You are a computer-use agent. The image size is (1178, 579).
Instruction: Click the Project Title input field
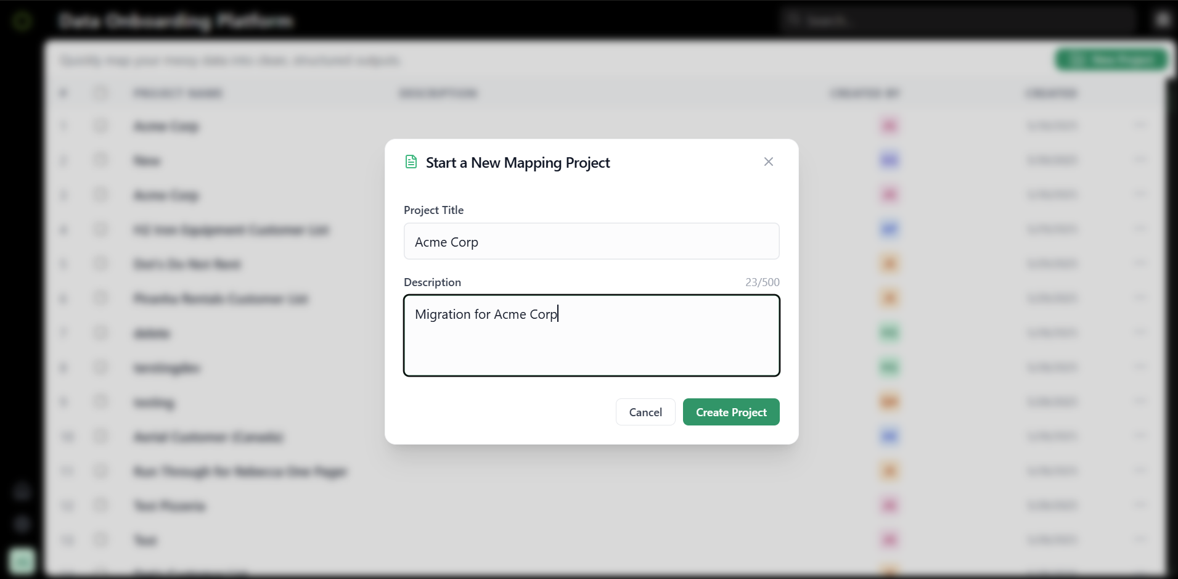pyautogui.click(x=591, y=241)
